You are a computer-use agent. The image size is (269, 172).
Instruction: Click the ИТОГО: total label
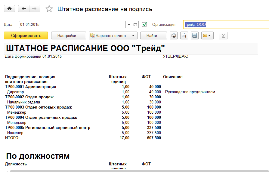12,138
